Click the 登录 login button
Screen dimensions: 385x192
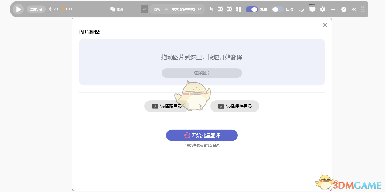pos(36,9)
